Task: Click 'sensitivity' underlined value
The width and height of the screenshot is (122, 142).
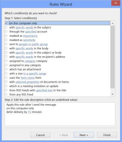Action: pyautogui.click(x=29, y=40)
